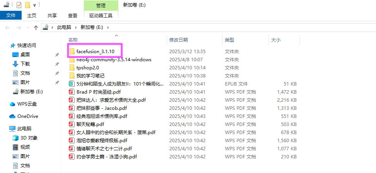Click 新加卷 (E:) in the address bar
Screen dimensions: 376x173
[x=92, y=27]
